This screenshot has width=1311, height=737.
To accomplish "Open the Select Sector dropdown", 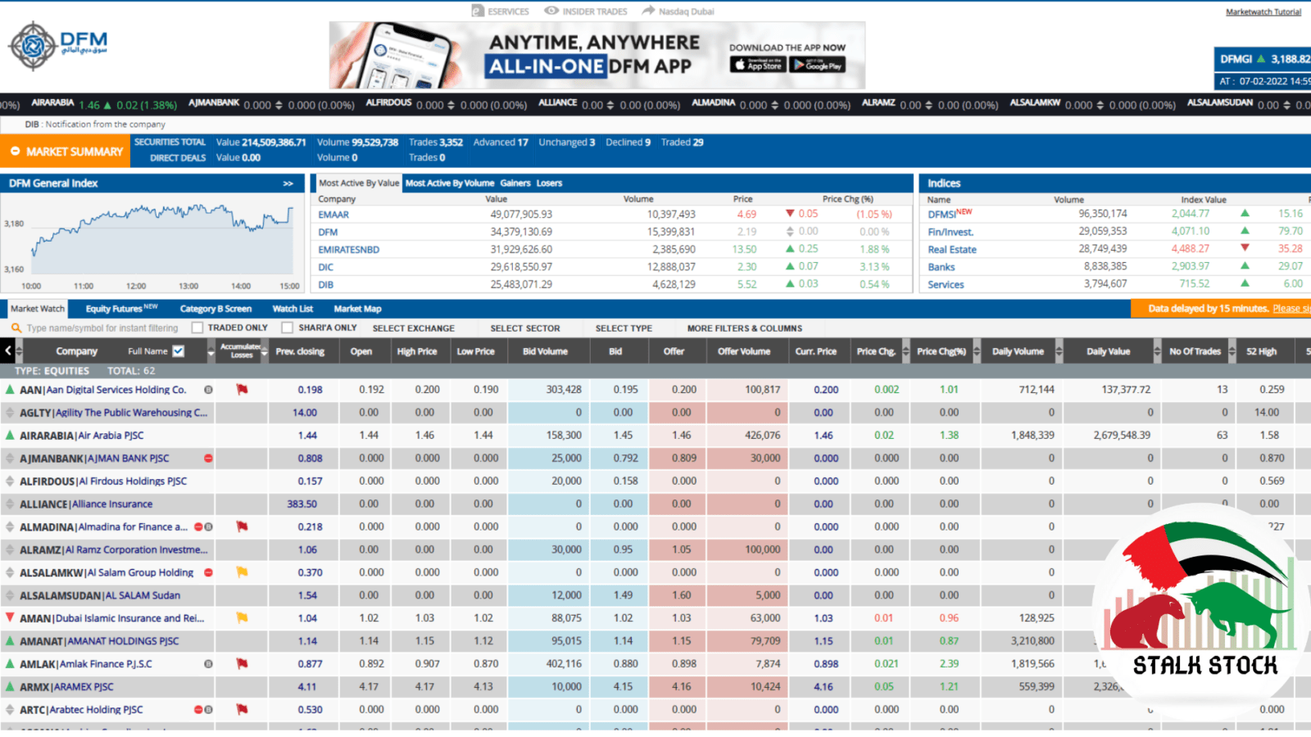I will click(524, 328).
